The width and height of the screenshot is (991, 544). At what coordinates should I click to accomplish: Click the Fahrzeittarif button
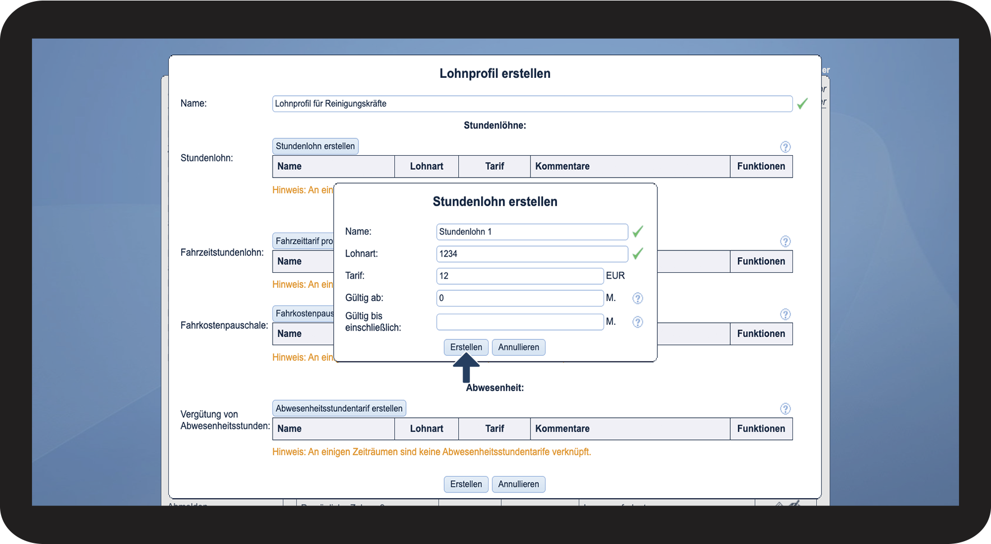tap(303, 241)
